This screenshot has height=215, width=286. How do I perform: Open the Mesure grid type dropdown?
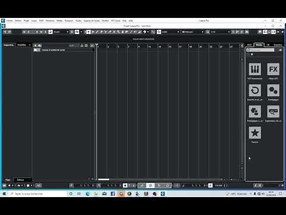point(193,32)
